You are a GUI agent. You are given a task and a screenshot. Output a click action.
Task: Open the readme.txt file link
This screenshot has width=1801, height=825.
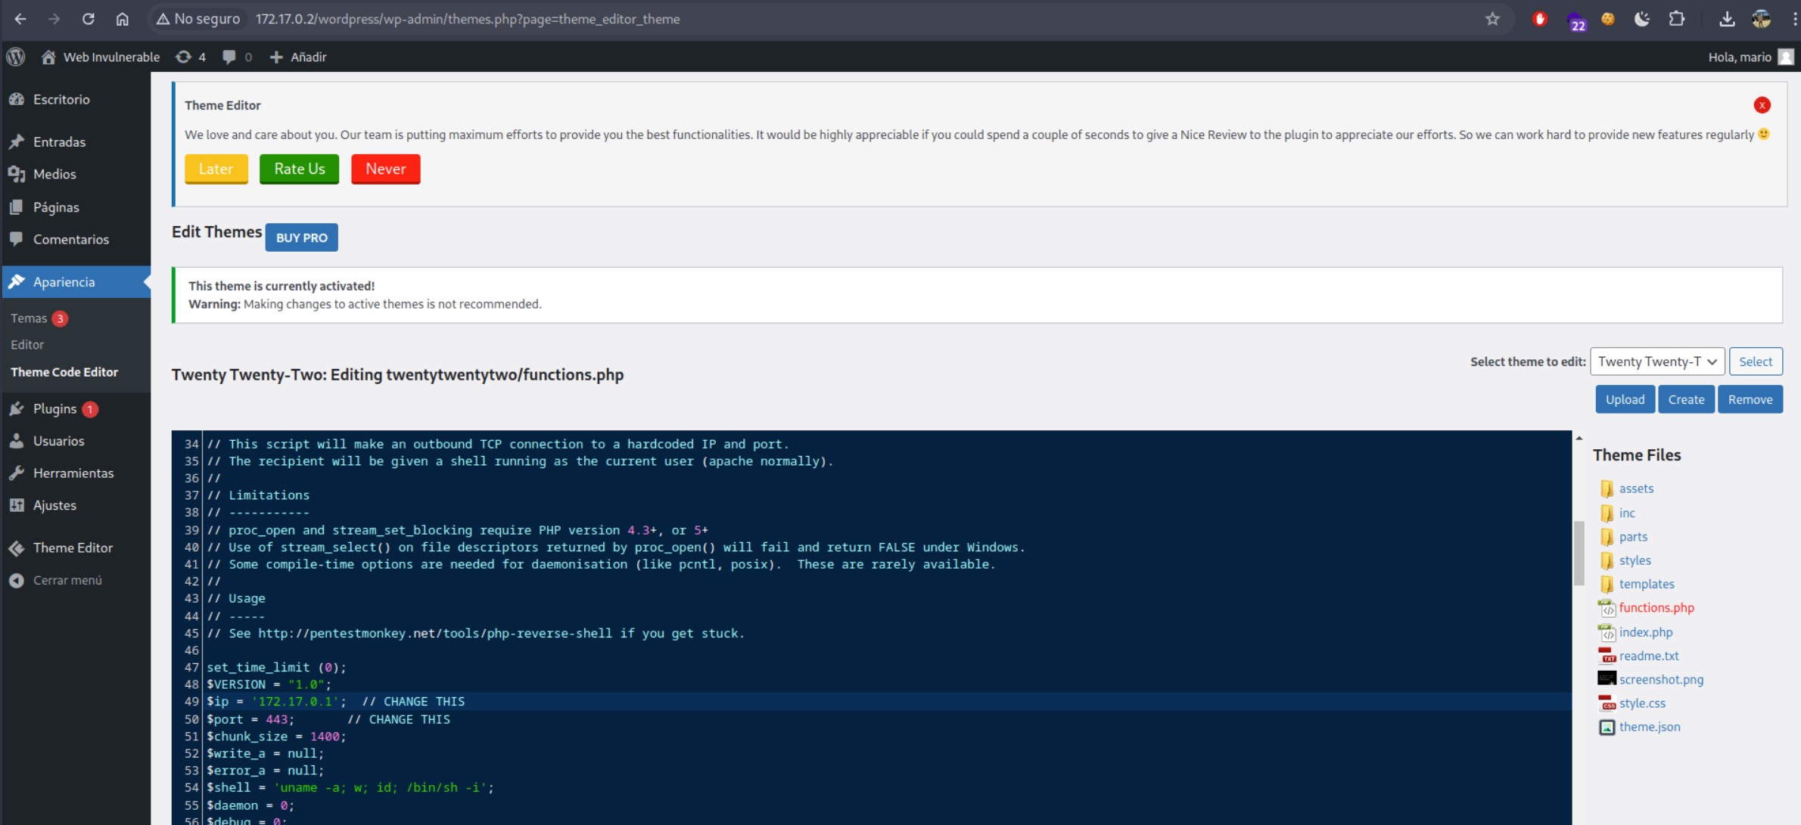click(1648, 656)
